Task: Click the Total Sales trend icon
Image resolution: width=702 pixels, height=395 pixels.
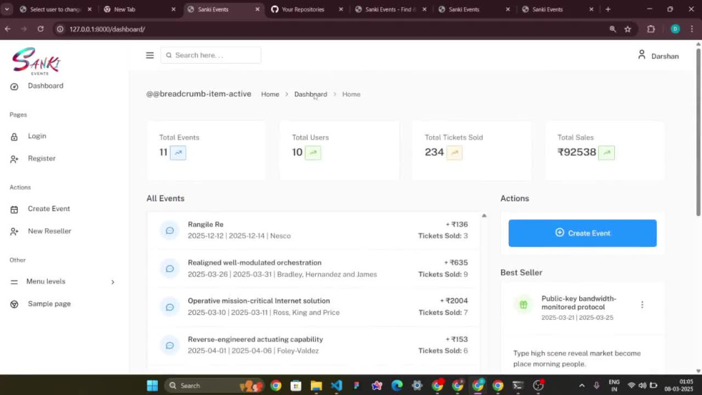Action: 607,152
